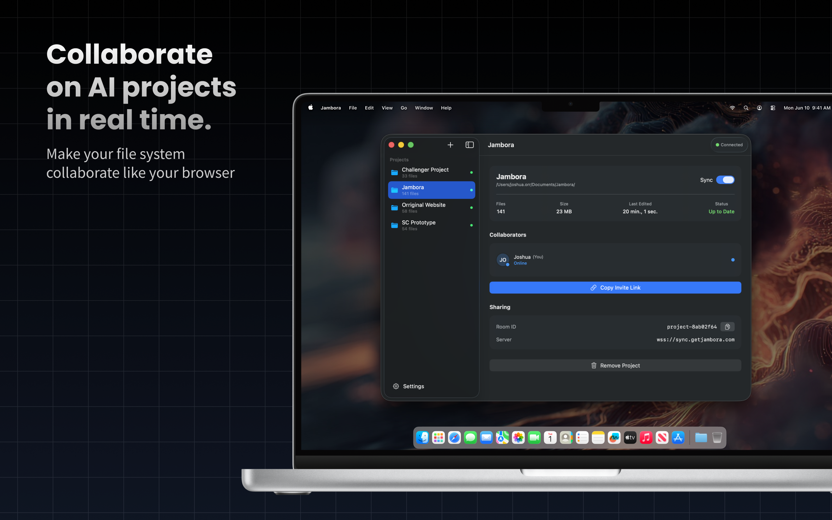832x520 pixels.
Task: Click the Orriginal Website sync indicator dot
Action: click(x=471, y=207)
